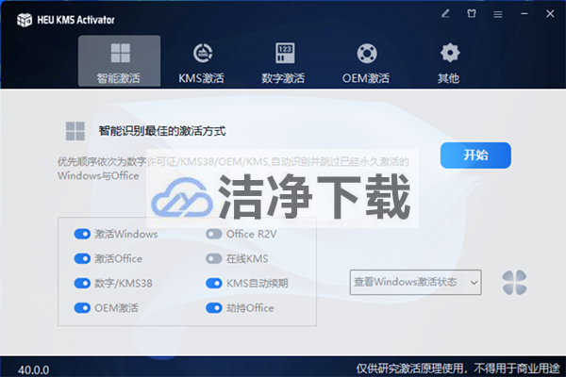
Task: Click the version number 40.0.0
Action: click(x=34, y=369)
